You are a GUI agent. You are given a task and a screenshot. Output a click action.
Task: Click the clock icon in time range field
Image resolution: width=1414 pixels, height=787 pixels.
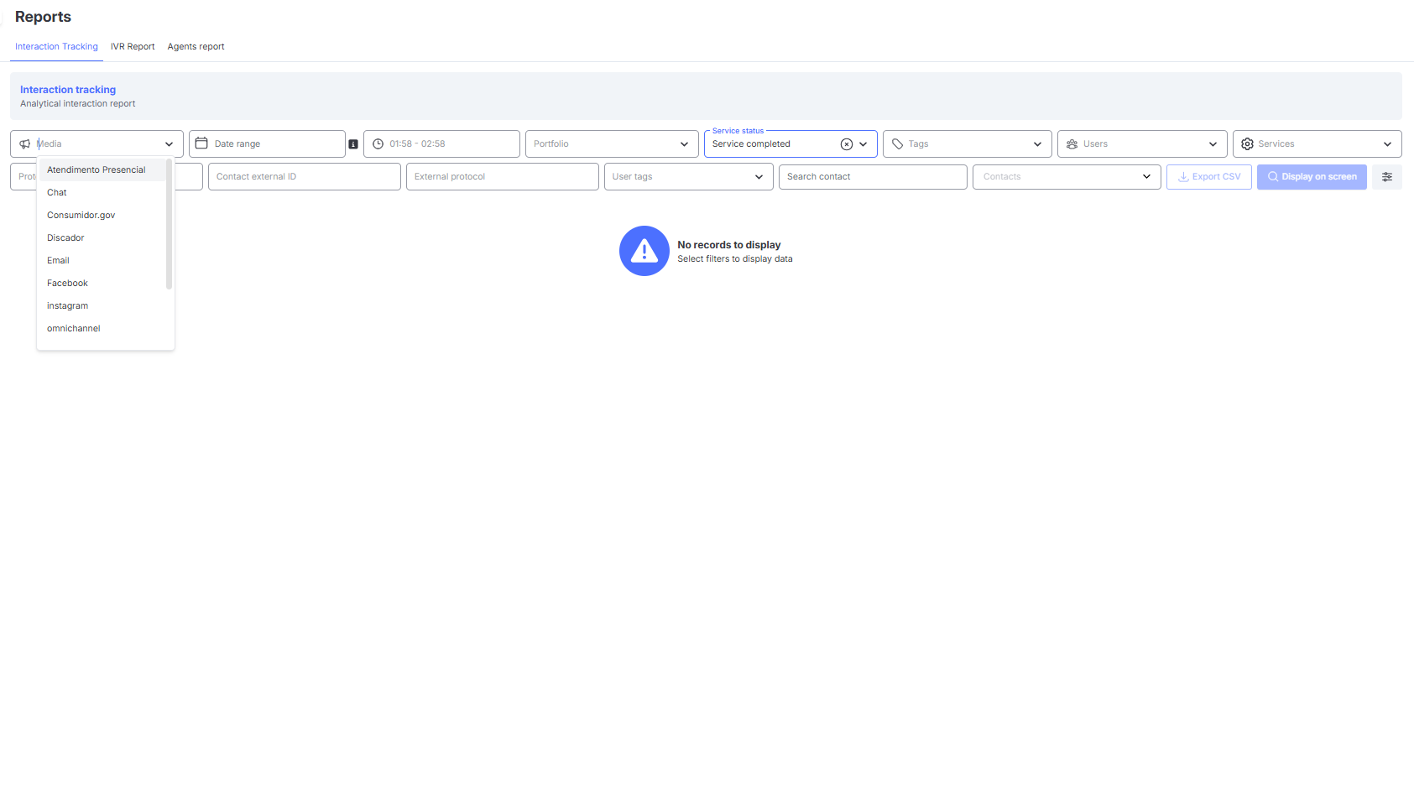point(378,144)
